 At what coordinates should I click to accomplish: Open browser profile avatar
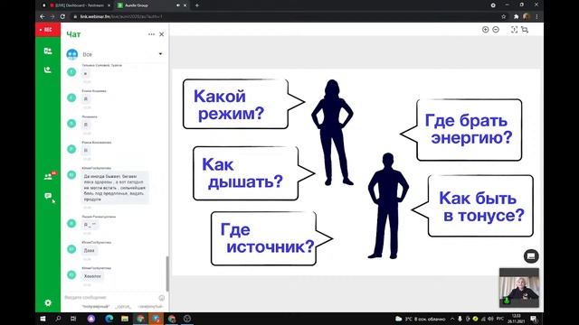(527, 16)
